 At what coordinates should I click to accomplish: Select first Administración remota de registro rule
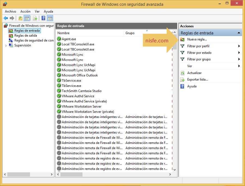point(92,158)
